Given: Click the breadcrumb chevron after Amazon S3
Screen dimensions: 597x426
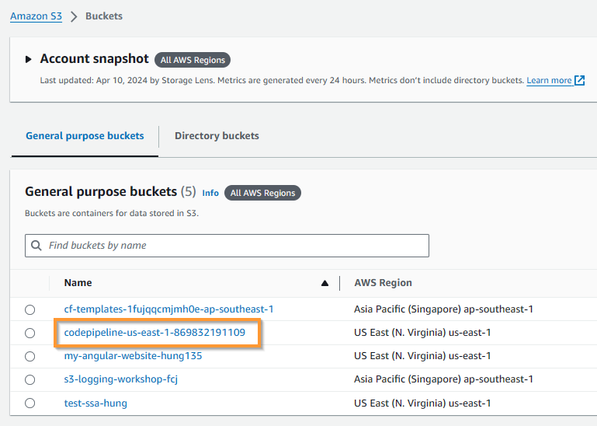Looking at the screenshot, I should (x=74, y=16).
